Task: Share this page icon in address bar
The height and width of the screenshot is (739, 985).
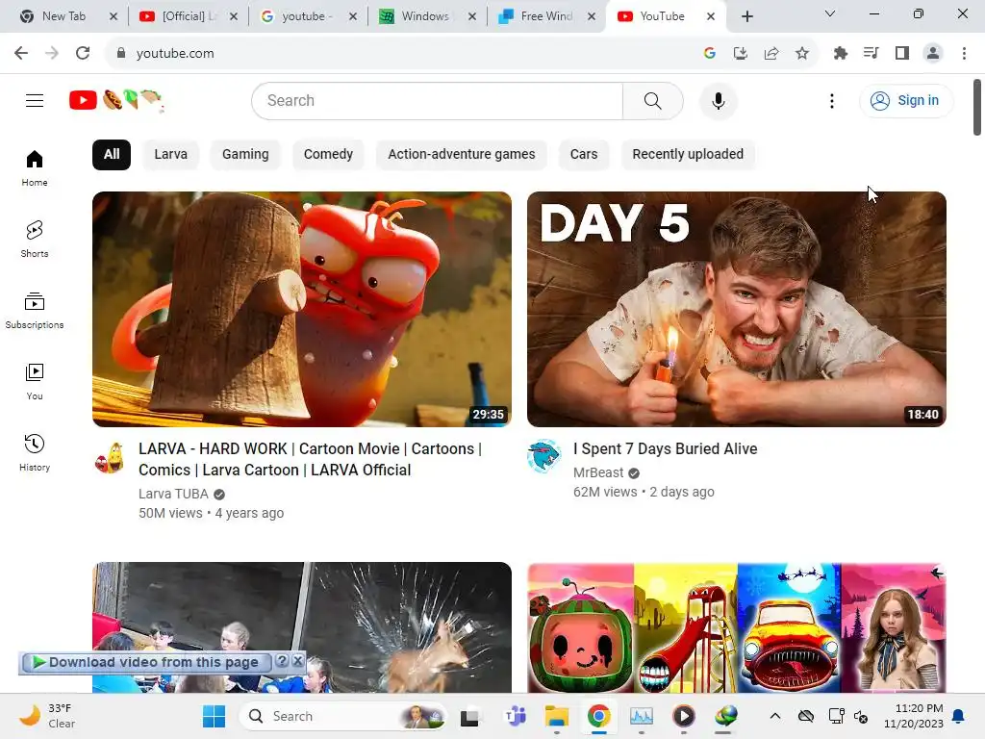Action: [x=771, y=54]
